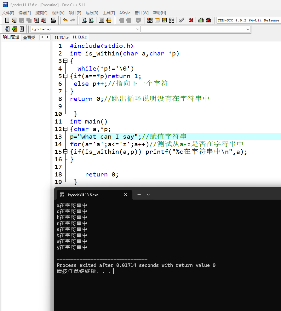Collapse the for-loop fold at line 15
Viewport: 281px width, 311px height.
pyautogui.click(x=65, y=152)
